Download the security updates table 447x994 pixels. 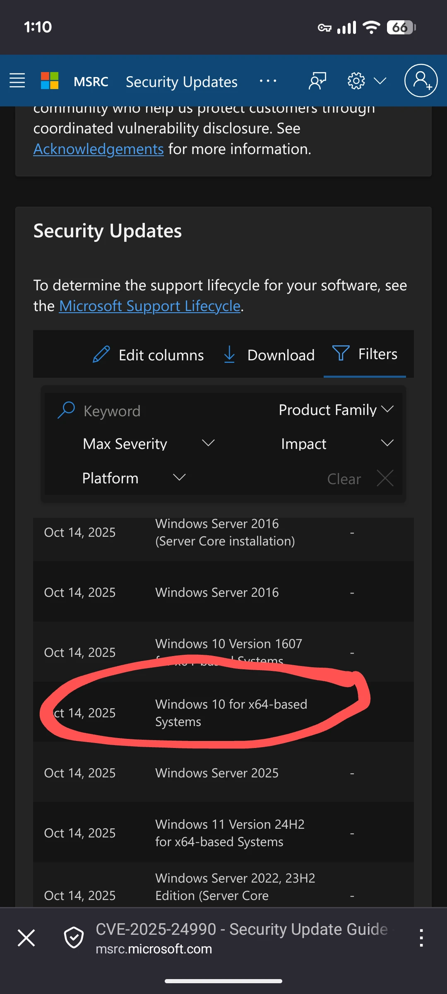click(269, 355)
